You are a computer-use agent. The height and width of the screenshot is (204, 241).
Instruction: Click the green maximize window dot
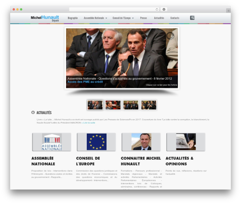click(x=21, y=10)
